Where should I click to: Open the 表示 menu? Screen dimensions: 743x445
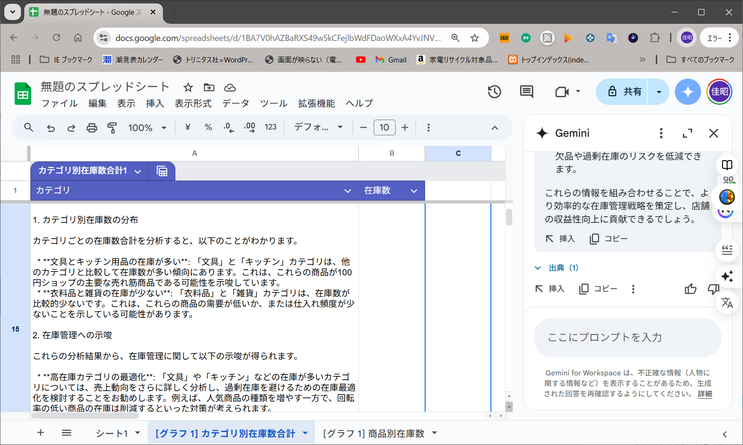point(126,103)
